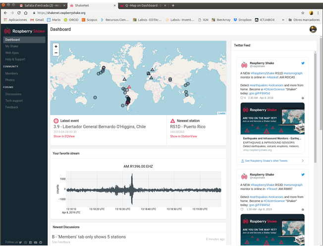
Task: Bookmark this page with the star icon
Action: (x=303, y=13)
